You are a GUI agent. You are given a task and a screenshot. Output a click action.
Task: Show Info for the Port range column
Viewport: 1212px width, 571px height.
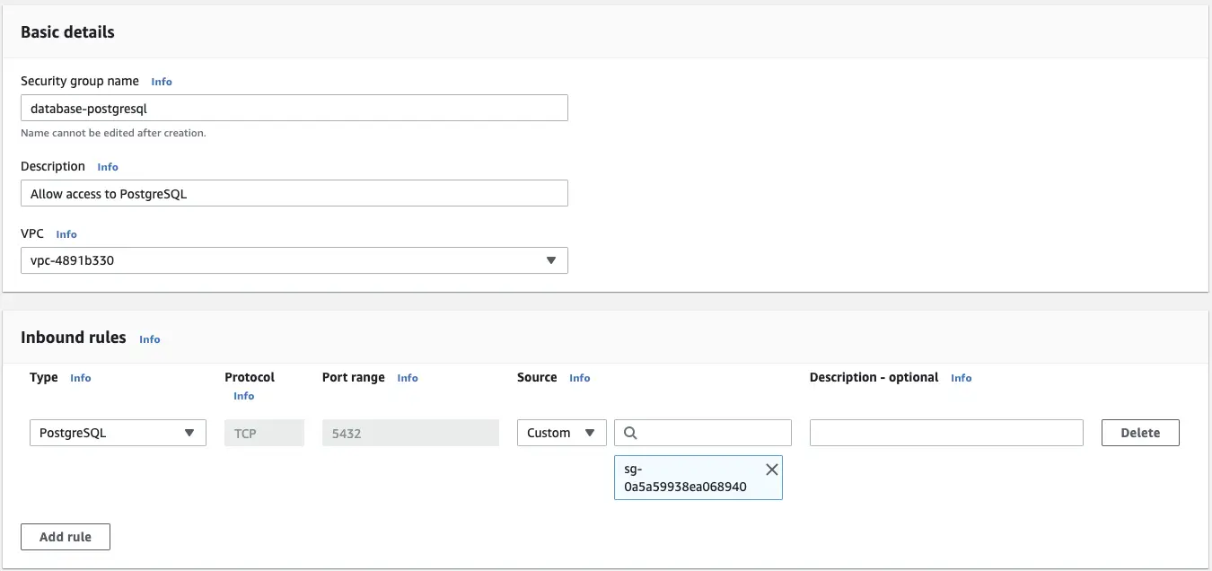coord(408,378)
